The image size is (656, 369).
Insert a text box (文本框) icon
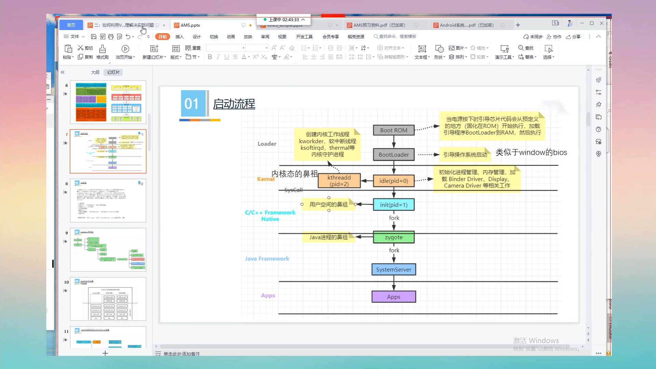click(422, 49)
